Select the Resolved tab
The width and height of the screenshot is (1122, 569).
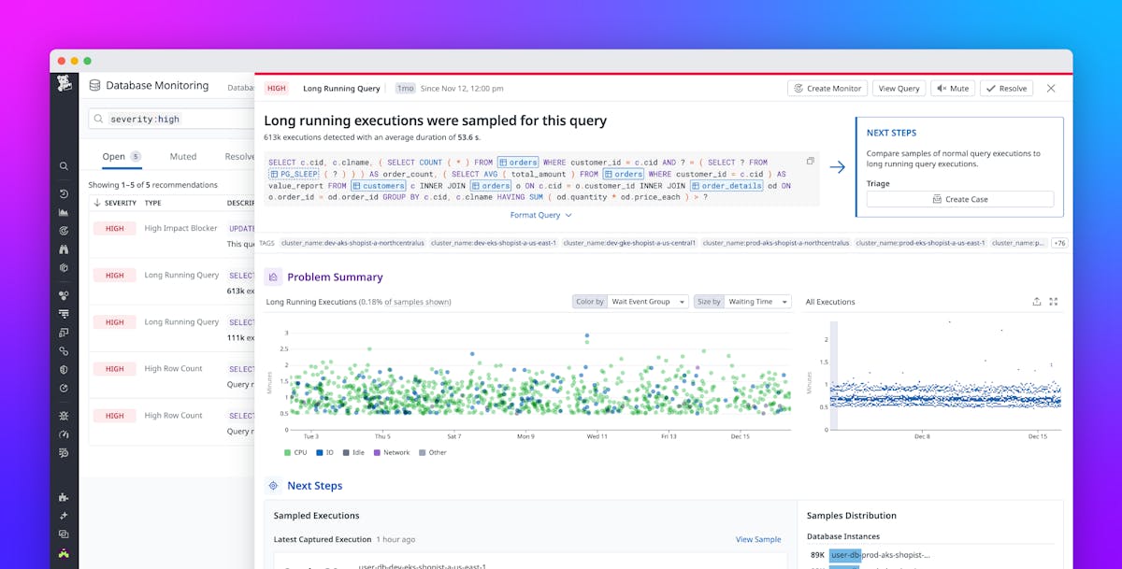[x=241, y=156]
